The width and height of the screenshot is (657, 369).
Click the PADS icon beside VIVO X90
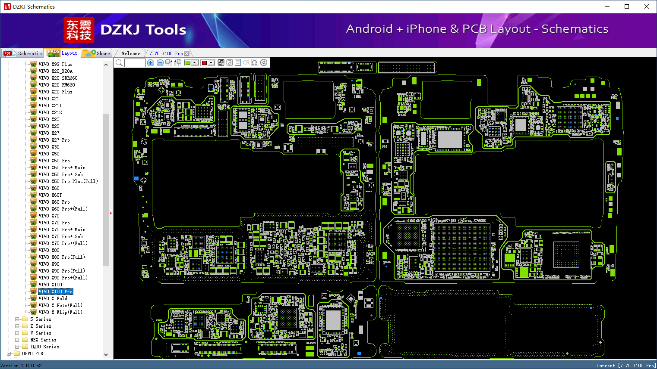pyautogui.click(x=33, y=264)
